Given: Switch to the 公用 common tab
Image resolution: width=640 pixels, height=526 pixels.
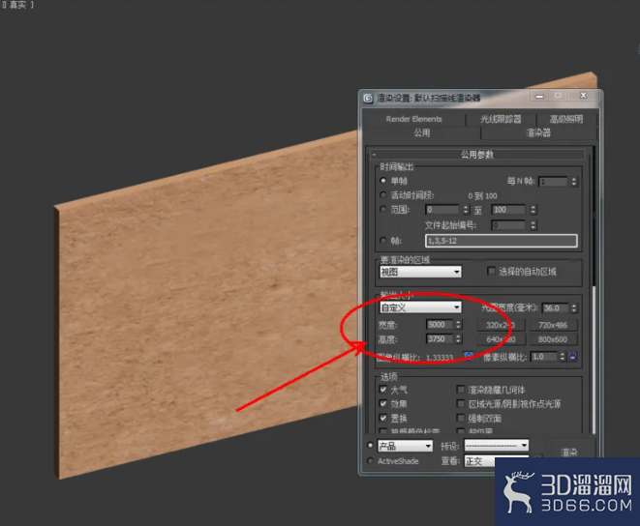Looking at the screenshot, I should point(422,132).
